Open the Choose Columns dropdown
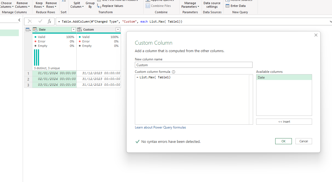This screenshot has height=182, width=332. [x=7, y=5]
